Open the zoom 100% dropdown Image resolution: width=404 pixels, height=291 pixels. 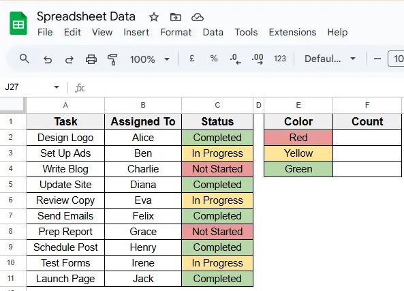click(150, 59)
